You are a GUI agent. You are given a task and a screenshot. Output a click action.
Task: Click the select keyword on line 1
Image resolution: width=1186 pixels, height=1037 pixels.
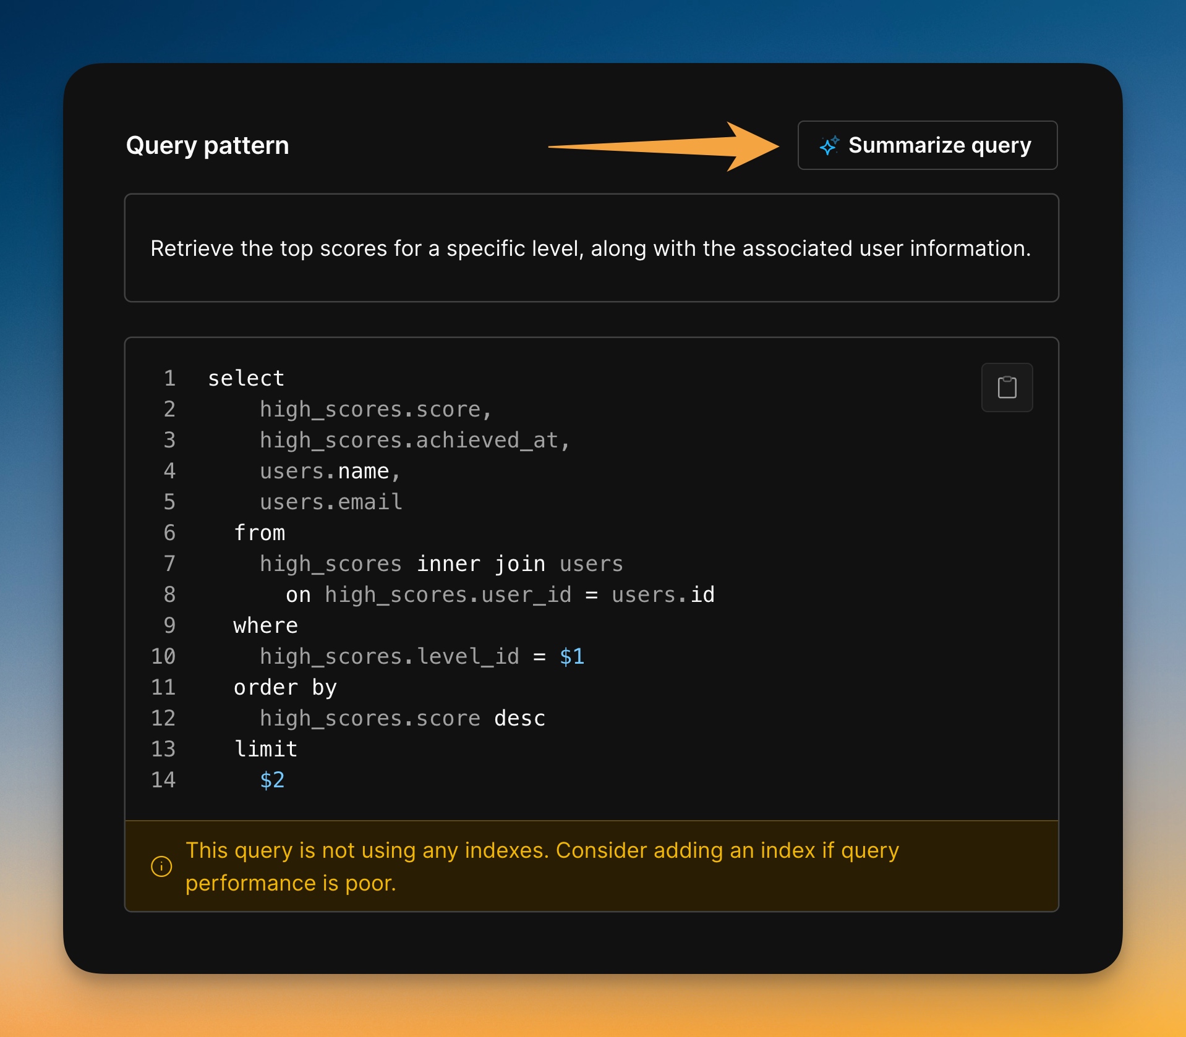click(246, 378)
